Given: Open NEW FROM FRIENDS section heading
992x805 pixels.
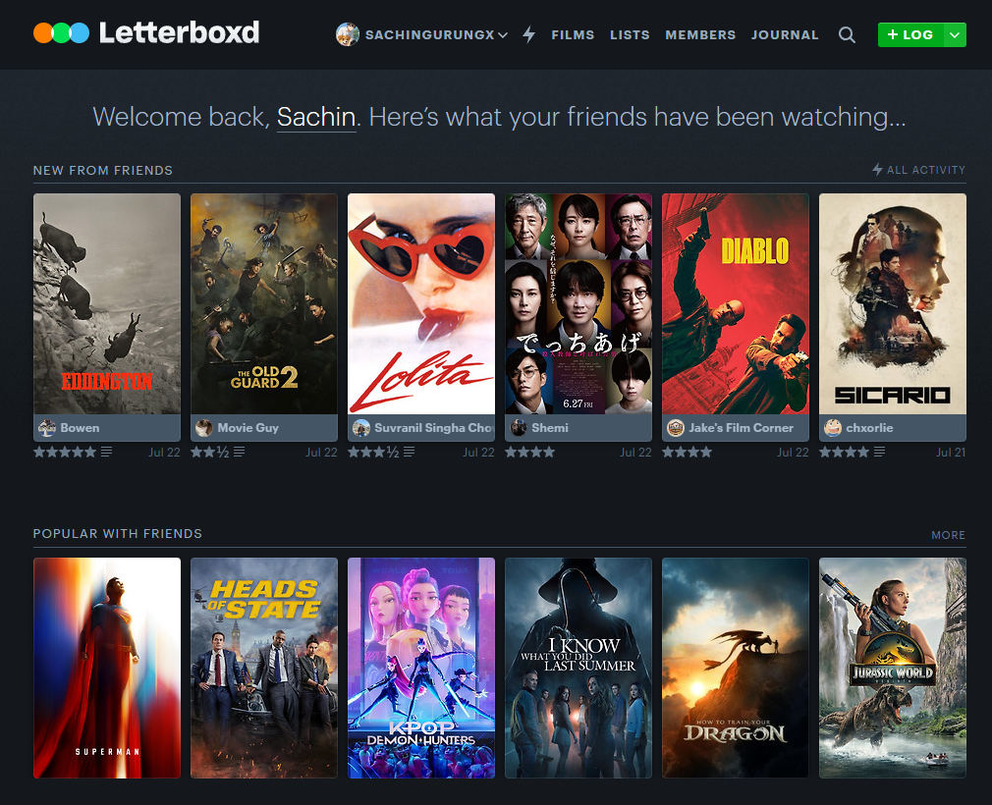Looking at the screenshot, I should pyautogui.click(x=102, y=170).
